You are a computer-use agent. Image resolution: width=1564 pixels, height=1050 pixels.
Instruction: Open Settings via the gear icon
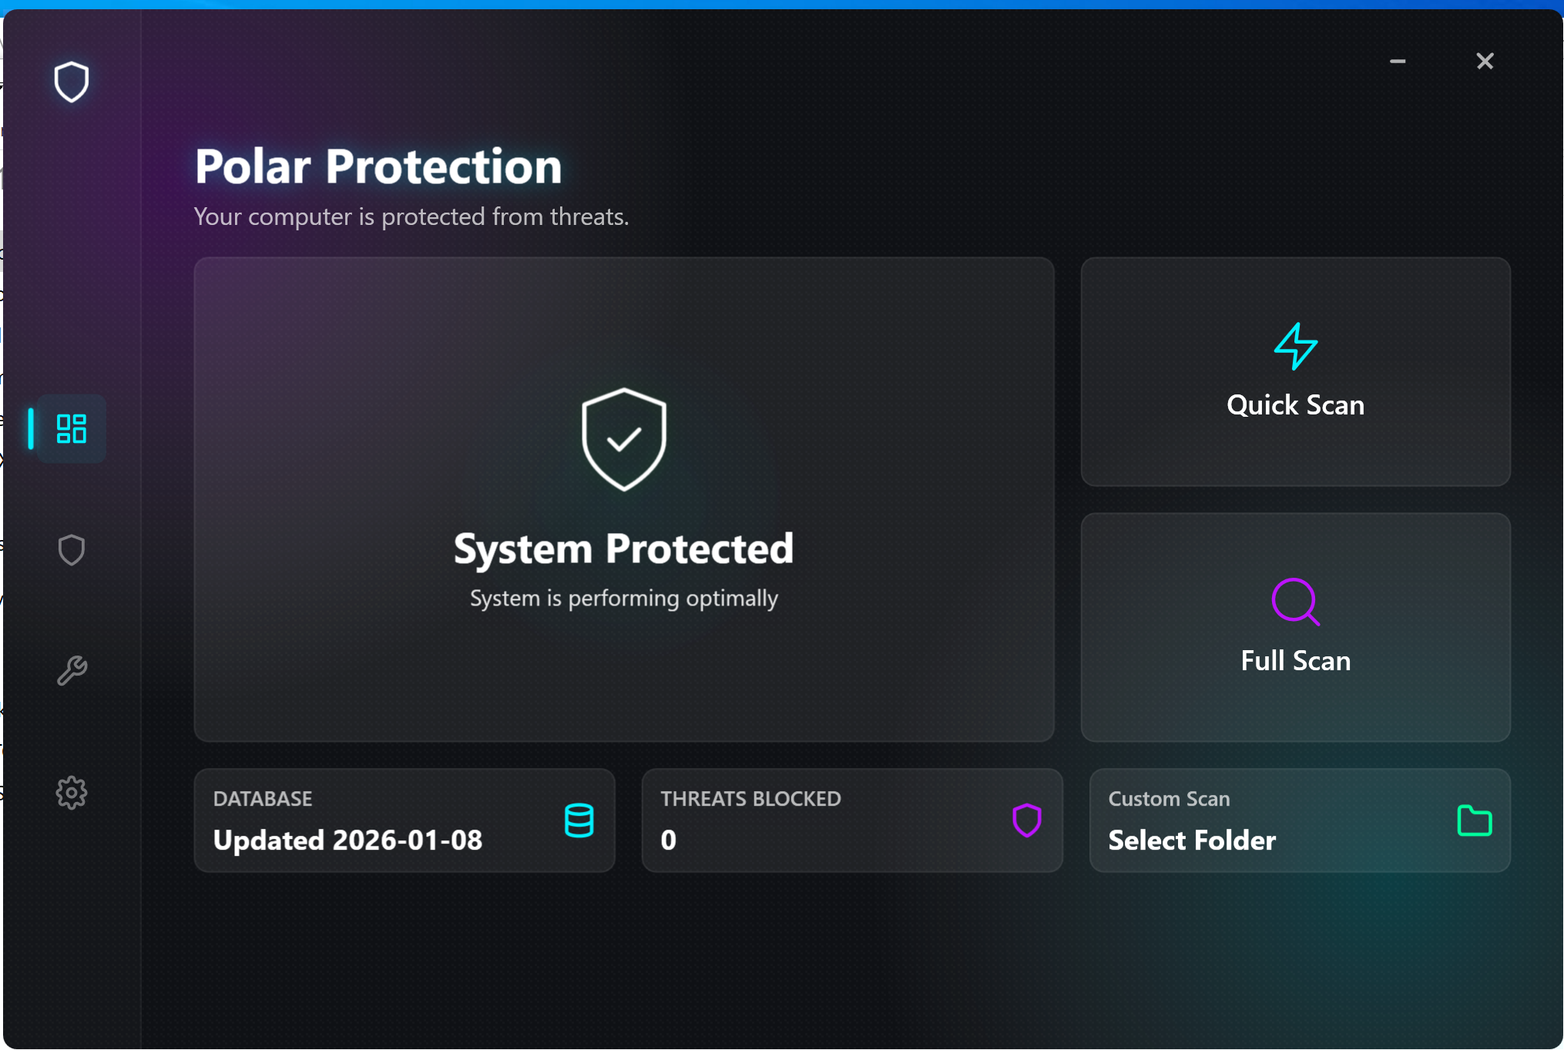71,793
